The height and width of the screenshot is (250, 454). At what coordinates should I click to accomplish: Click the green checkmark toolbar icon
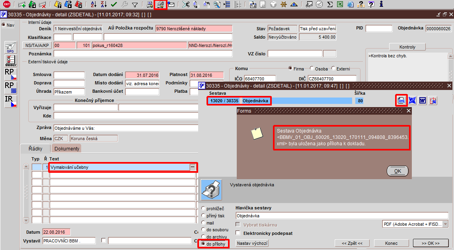[x=114, y=4]
